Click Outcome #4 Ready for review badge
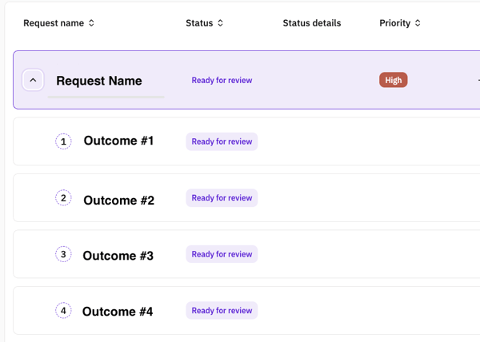This screenshot has width=480, height=342. [222, 311]
